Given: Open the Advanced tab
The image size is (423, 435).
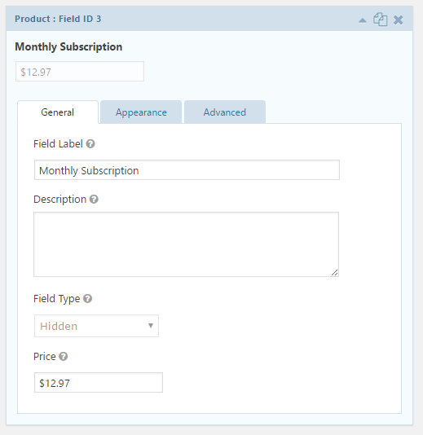Looking at the screenshot, I should (x=225, y=112).
